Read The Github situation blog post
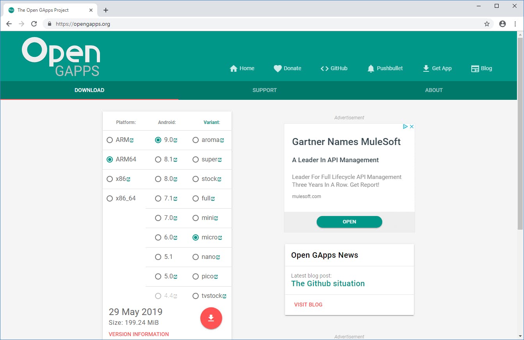The height and width of the screenshot is (340, 524). pos(328,283)
